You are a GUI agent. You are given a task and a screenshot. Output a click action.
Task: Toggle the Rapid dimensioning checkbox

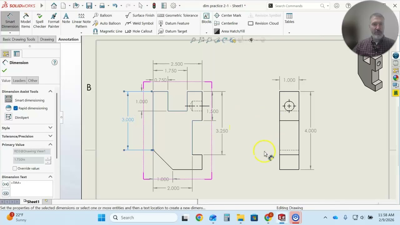[16, 108]
